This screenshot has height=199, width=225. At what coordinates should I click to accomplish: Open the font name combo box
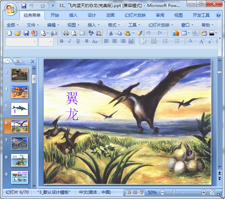[x=21, y=42]
